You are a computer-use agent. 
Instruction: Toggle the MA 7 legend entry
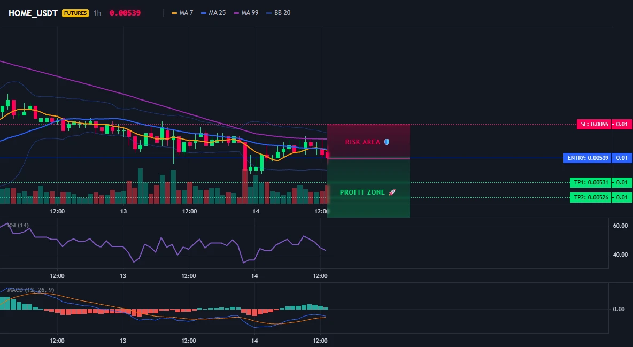coord(182,13)
